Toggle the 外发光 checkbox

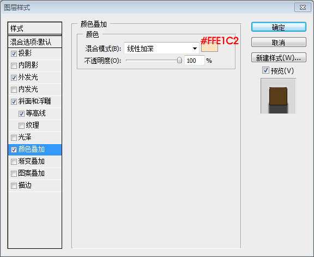coord(14,77)
